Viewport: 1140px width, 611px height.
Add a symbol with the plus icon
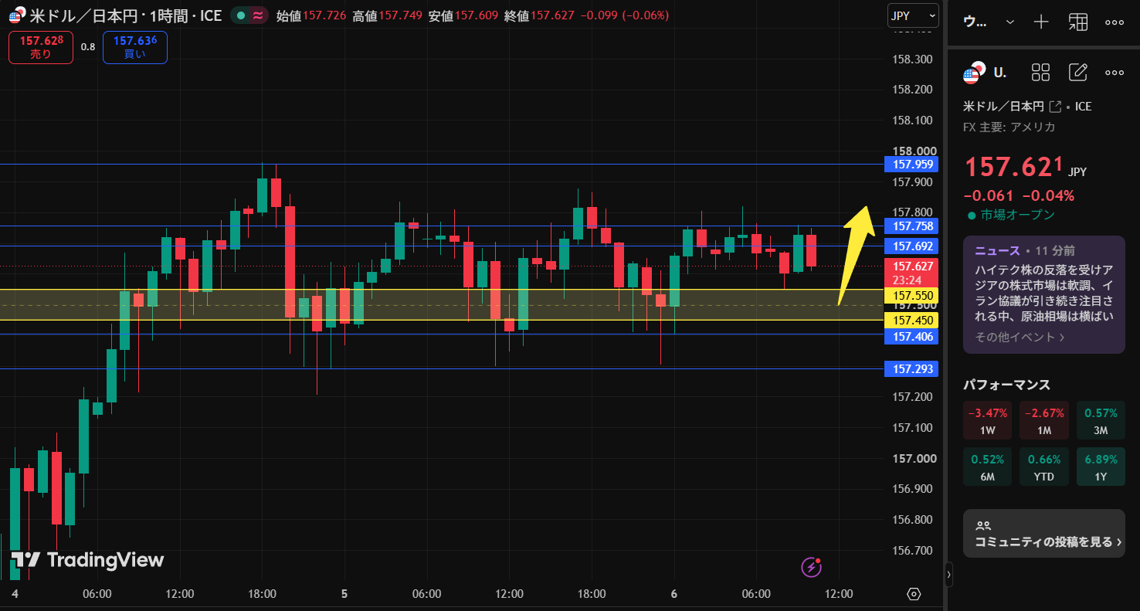coord(1041,22)
